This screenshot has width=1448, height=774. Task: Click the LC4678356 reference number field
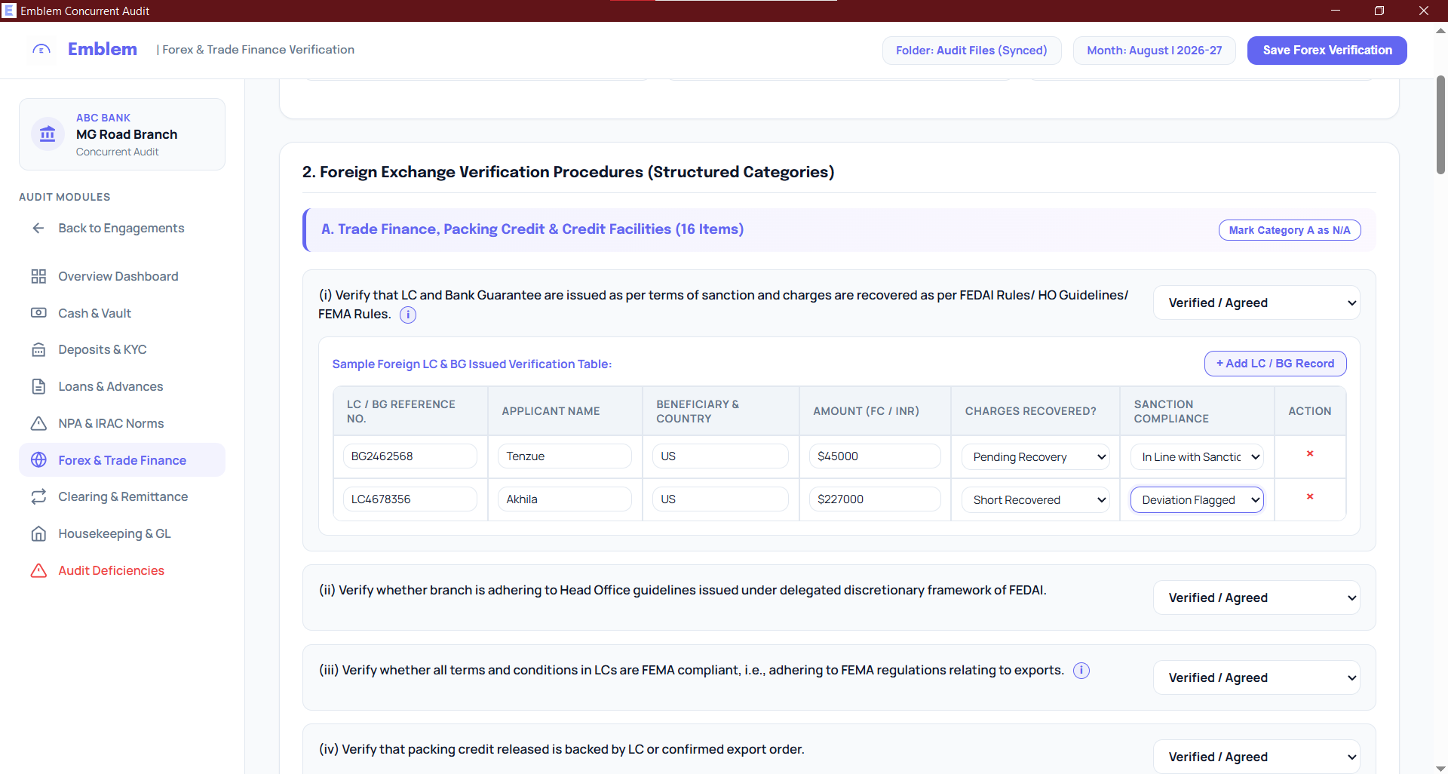(410, 499)
